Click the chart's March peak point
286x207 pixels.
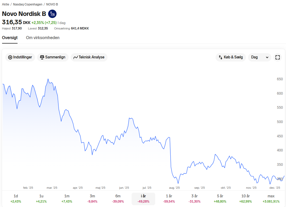48,79
